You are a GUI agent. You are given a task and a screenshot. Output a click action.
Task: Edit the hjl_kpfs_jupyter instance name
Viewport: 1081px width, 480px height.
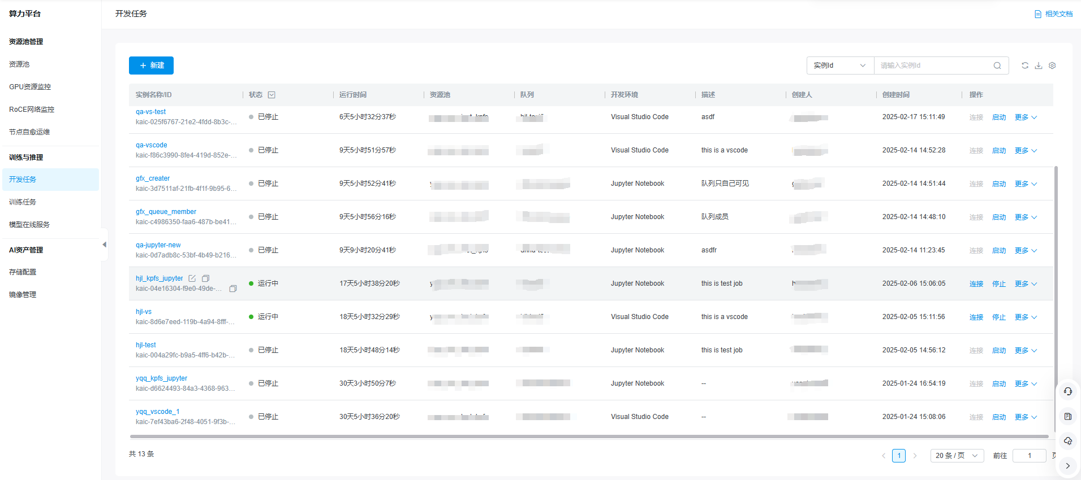click(x=192, y=278)
